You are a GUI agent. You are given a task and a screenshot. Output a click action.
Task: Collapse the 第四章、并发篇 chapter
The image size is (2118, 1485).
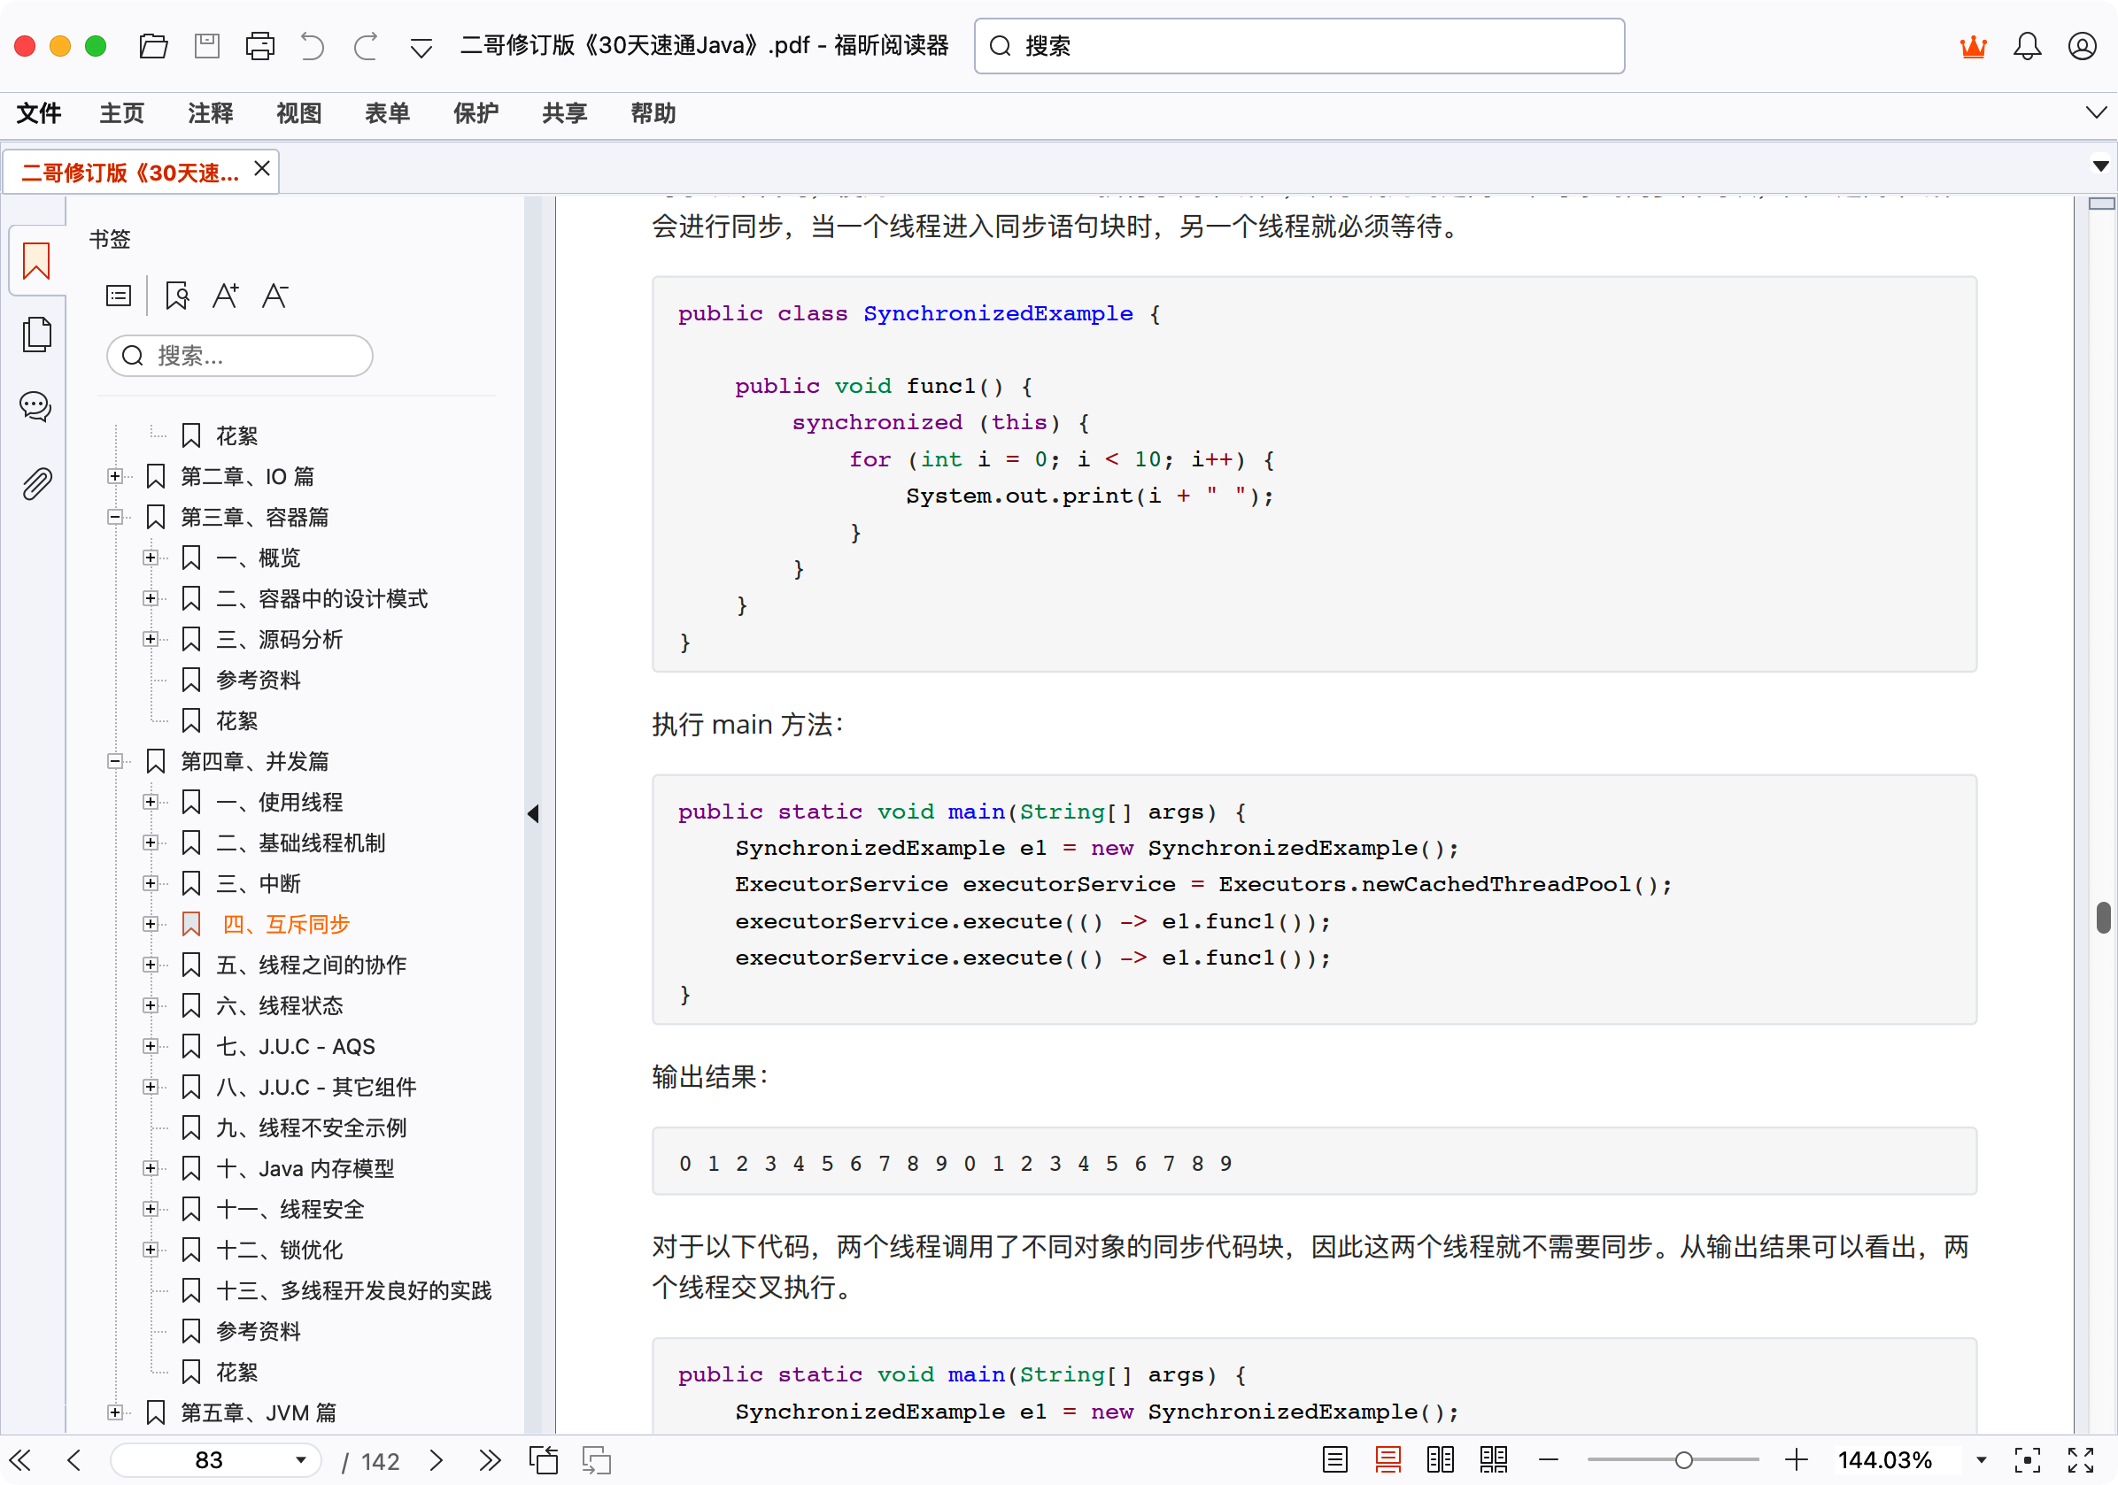(114, 759)
